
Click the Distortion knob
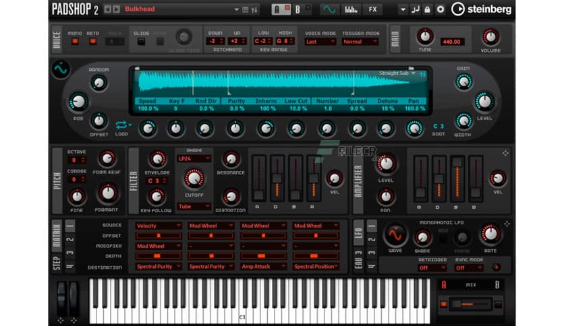(x=231, y=197)
